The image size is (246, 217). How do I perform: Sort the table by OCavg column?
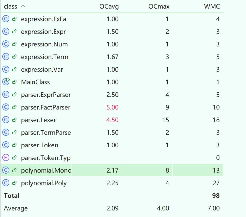[x=109, y=7]
